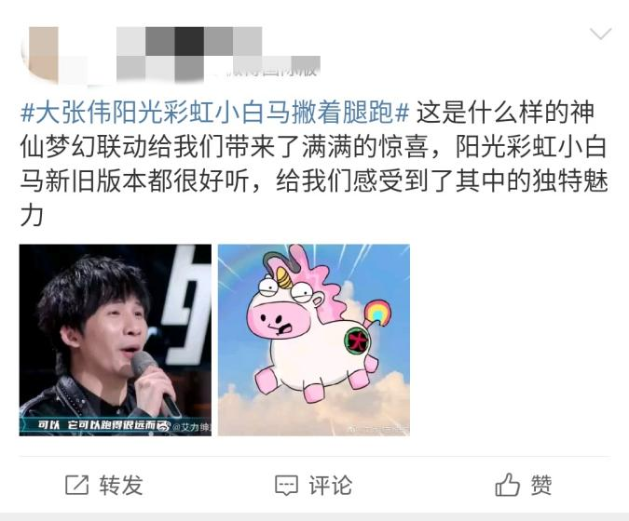The height and width of the screenshot is (521, 629).
Task: Click the 转发 repost label
Action: 121,486
